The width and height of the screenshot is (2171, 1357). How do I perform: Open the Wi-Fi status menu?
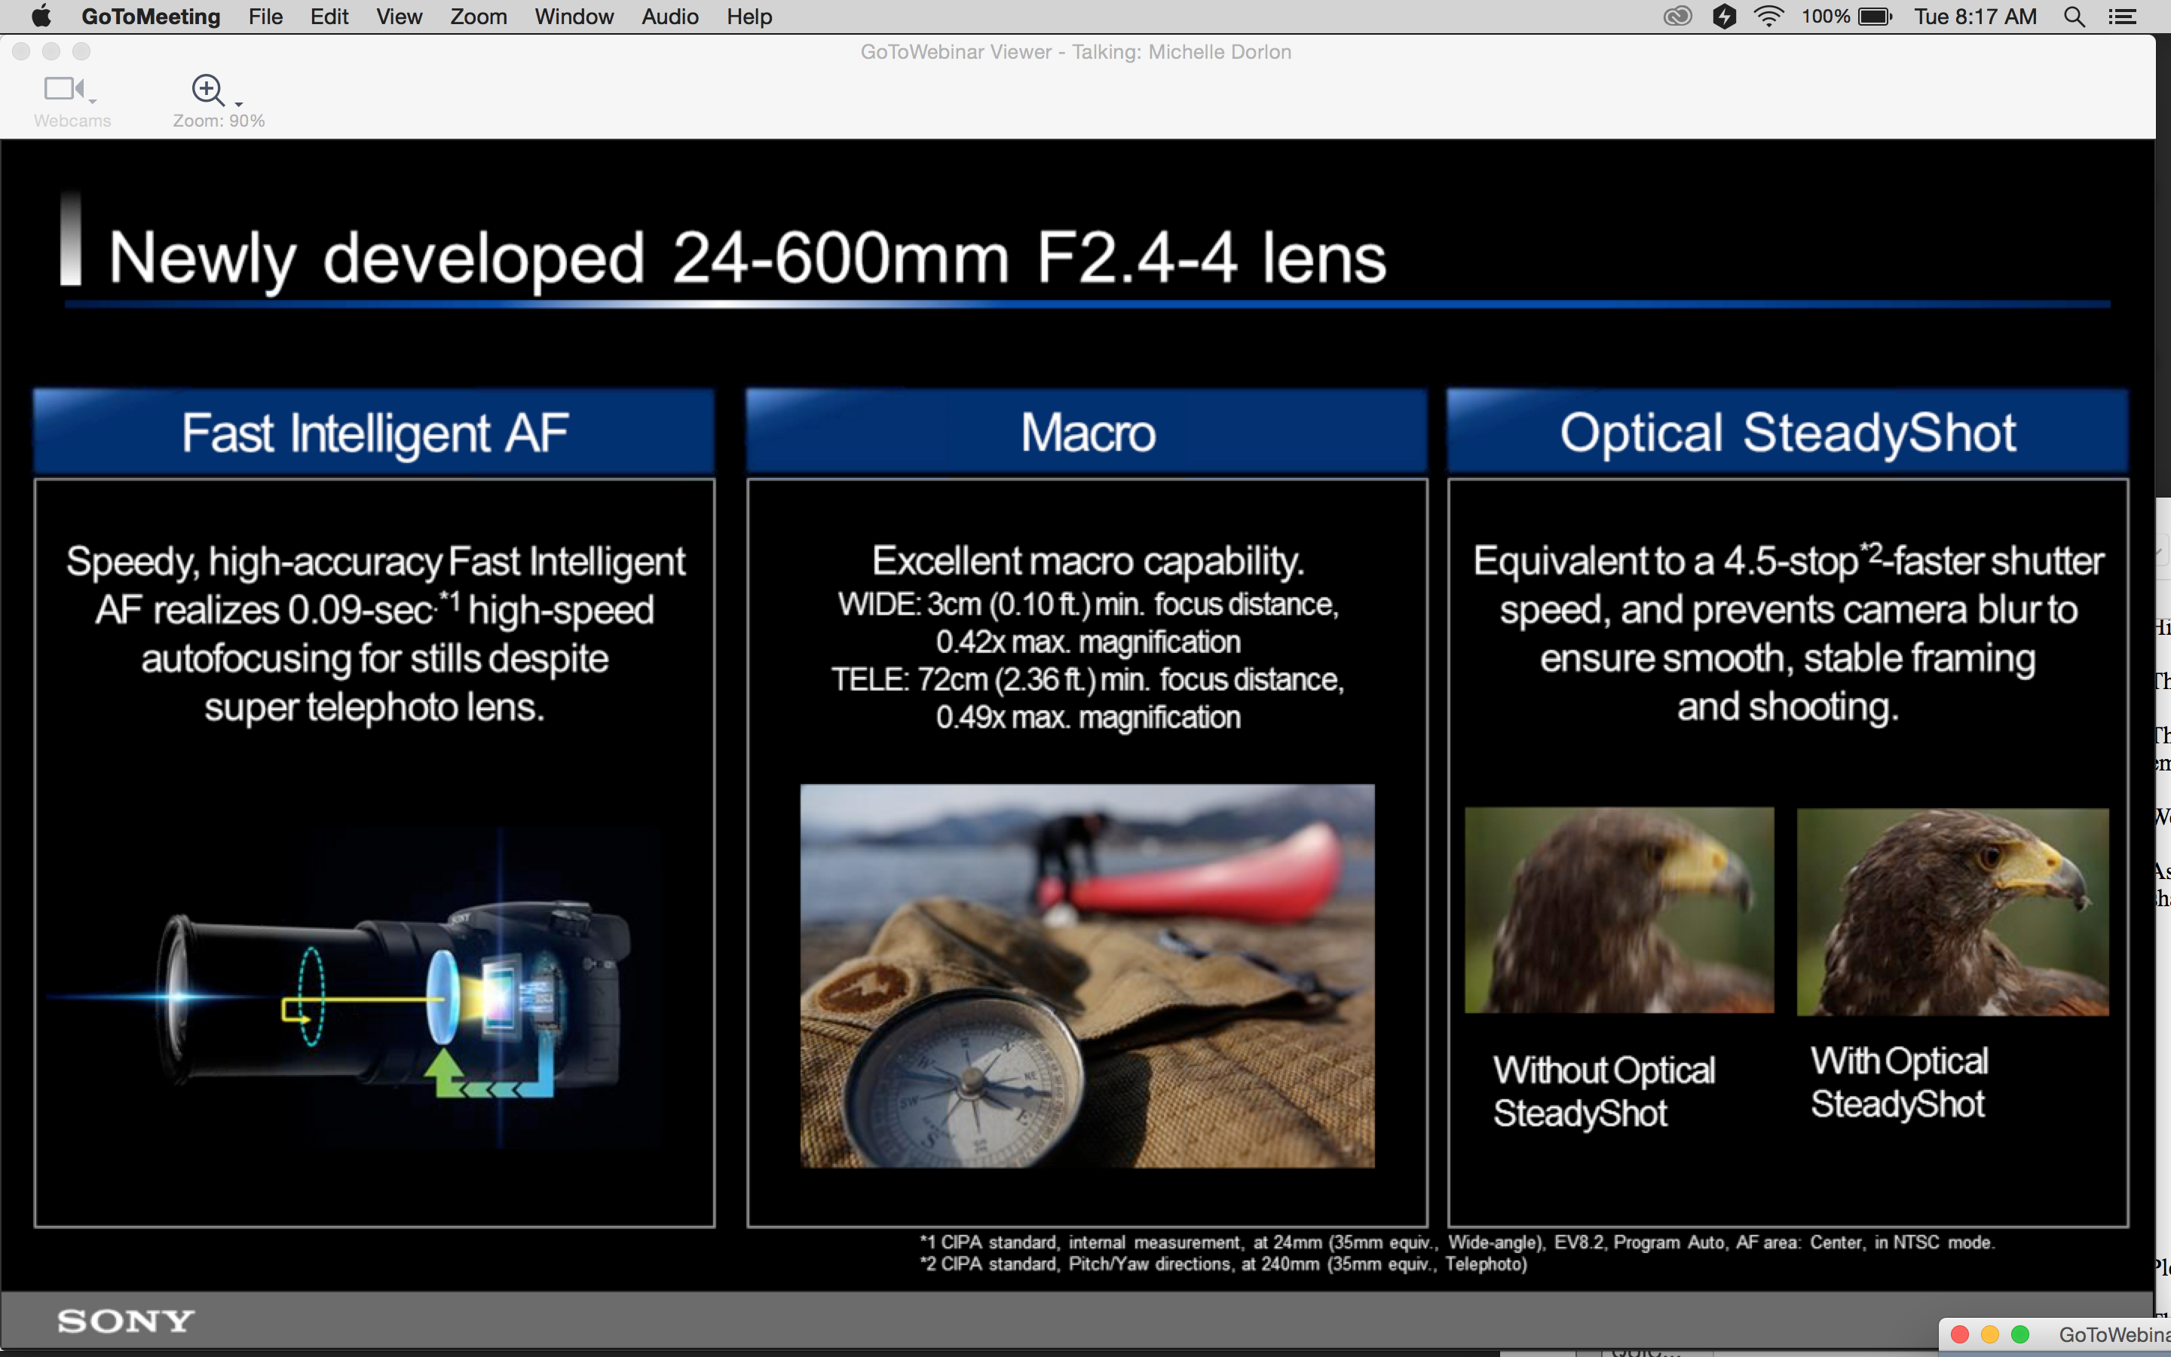[1768, 16]
